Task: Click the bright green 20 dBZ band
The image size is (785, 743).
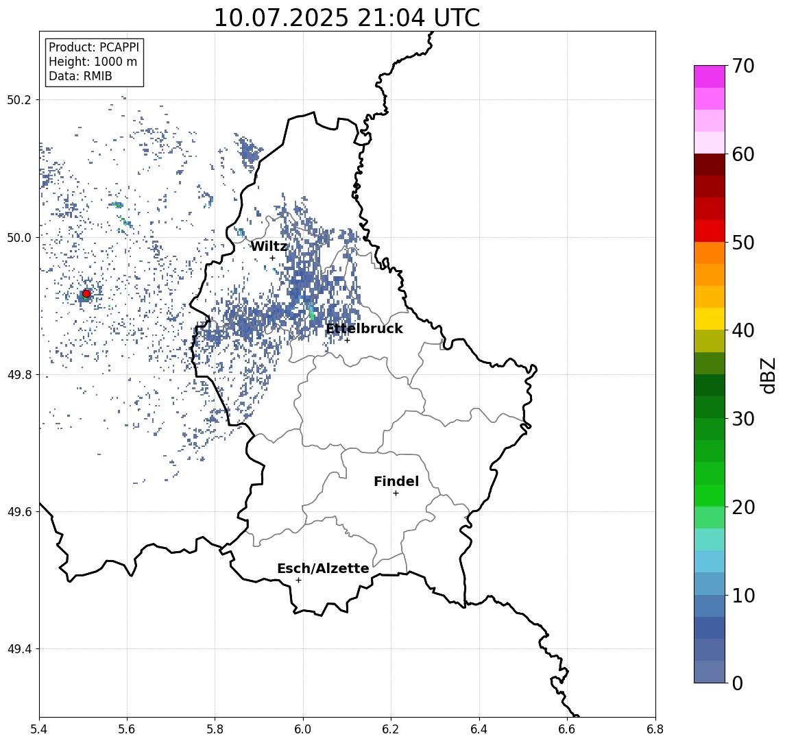Action: (x=710, y=495)
